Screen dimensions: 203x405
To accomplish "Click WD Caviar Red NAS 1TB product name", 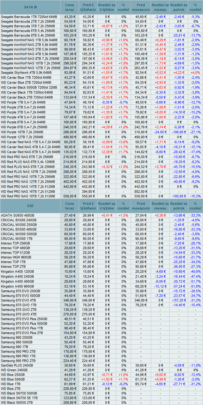I will (x=30, y=142).
